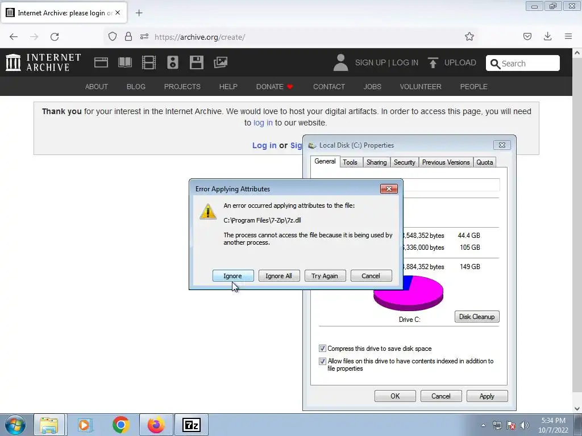Open the Audio speaker icon
This screenshot has width=582, height=436.
[173, 62]
